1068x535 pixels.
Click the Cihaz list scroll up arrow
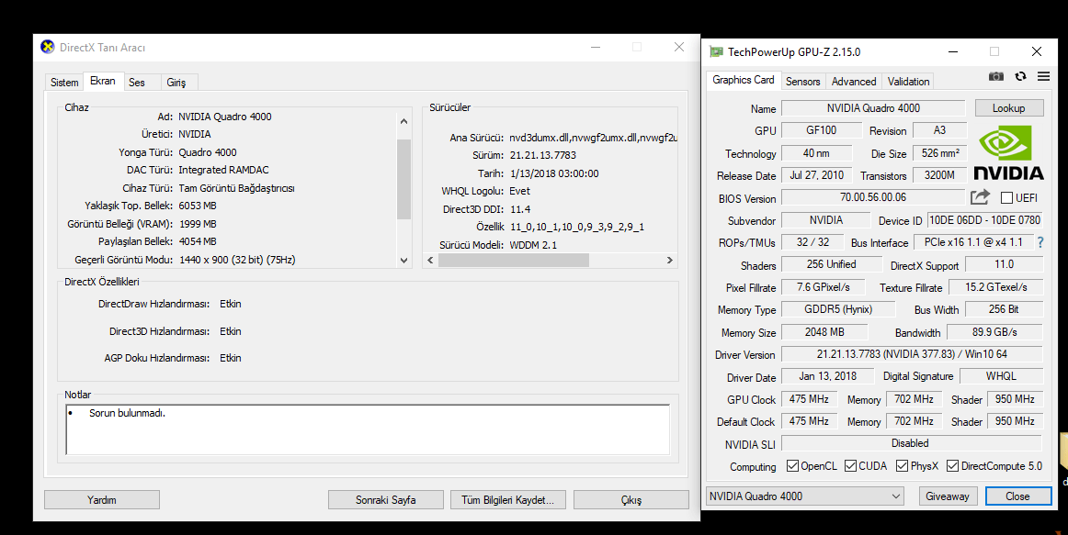pos(403,121)
